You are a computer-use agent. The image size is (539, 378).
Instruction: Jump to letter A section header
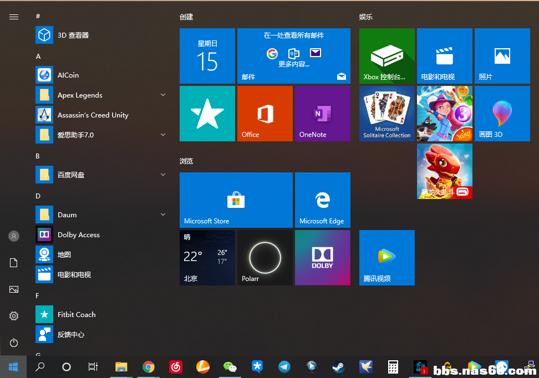[x=38, y=57]
